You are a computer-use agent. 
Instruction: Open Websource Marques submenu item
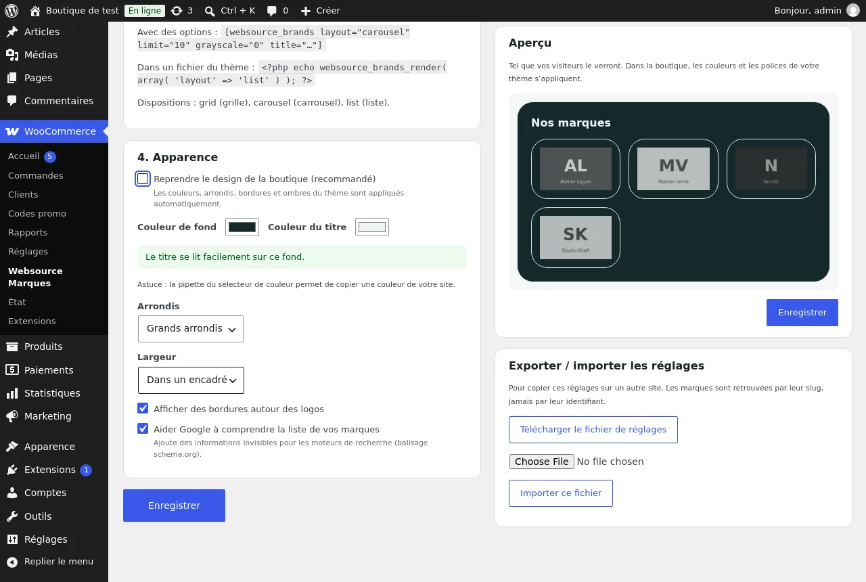click(35, 277)
